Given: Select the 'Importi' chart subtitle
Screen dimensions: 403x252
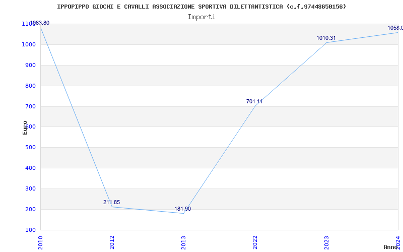Looking at the screenshot, I should point(201,17).
